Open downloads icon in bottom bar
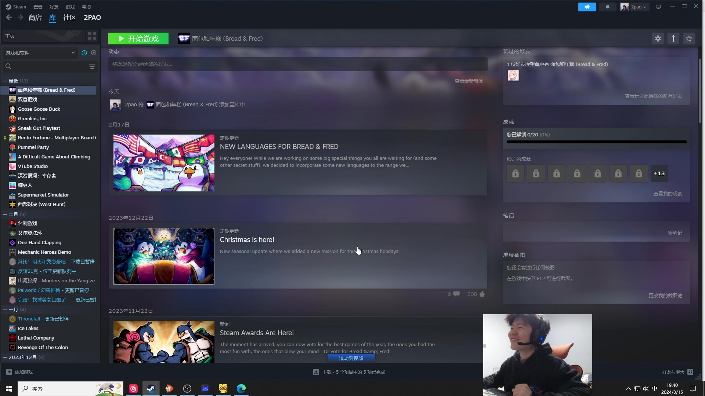 316,372
